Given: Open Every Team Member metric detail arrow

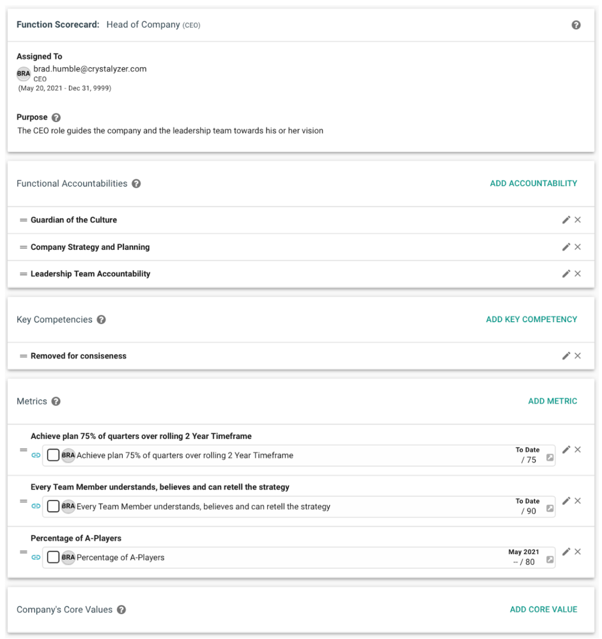Looking at the screenshot, I should pyautogui.click(x=549, y=509).
